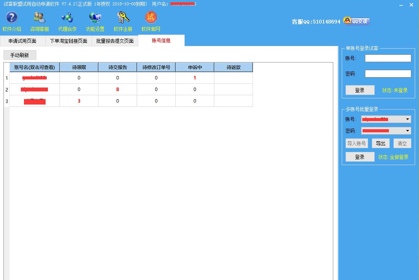Click the 导出 export button

[x=380, y=143]
